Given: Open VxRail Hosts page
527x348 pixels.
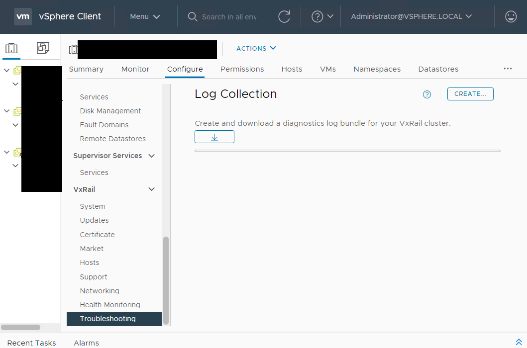Looking at the screenshot, I should click(x=90, y=262).
